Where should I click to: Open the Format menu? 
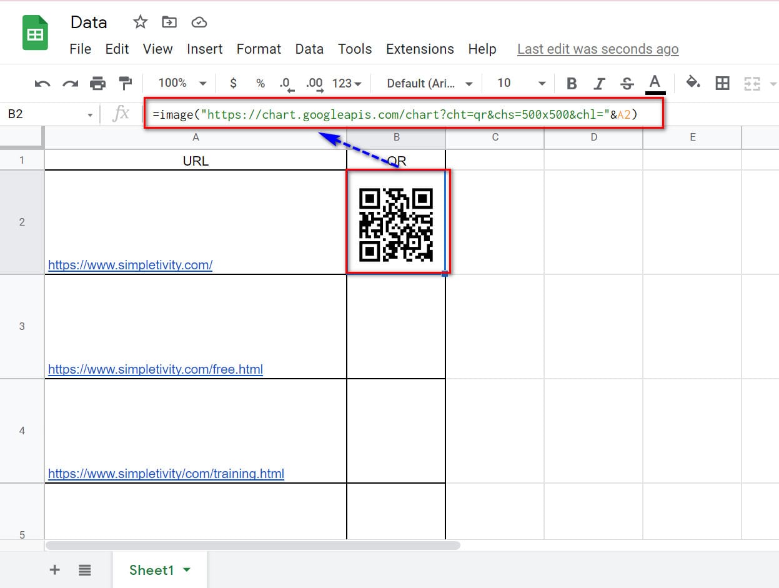(259, 49)
